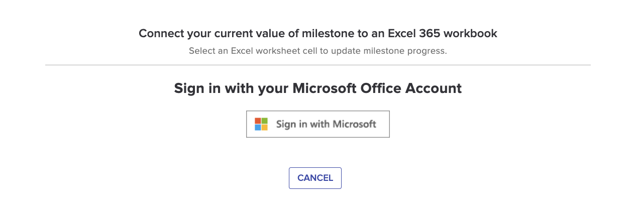635x203 pixels.
Task: Click the red square of Microsoft logo
Action: (x=258, y=121)
